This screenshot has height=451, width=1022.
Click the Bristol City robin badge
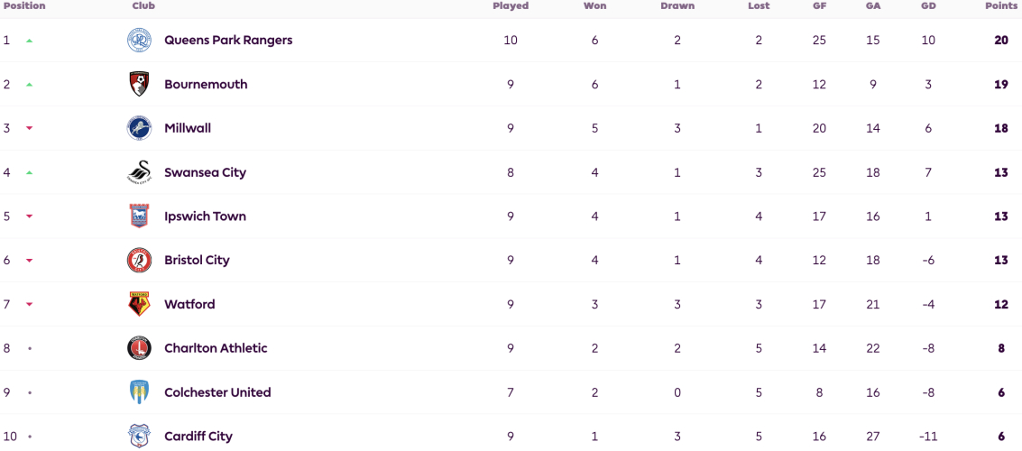tap(140, 260)
